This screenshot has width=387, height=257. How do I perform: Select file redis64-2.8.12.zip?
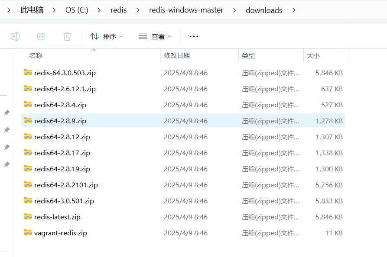click(x=183, y=137)
